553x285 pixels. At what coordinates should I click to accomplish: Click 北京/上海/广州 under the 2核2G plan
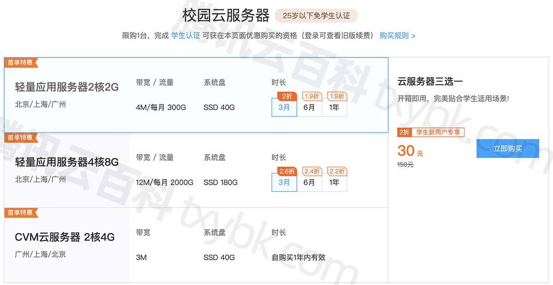pos(41,104)
